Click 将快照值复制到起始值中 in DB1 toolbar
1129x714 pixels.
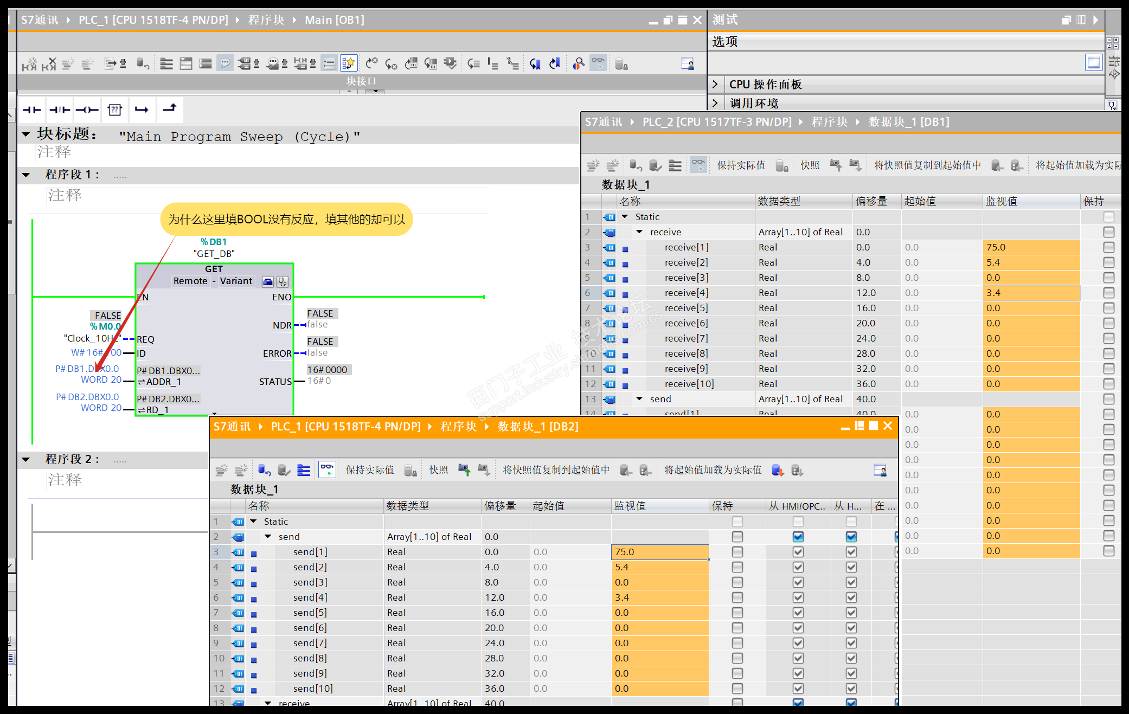point(927,165)
